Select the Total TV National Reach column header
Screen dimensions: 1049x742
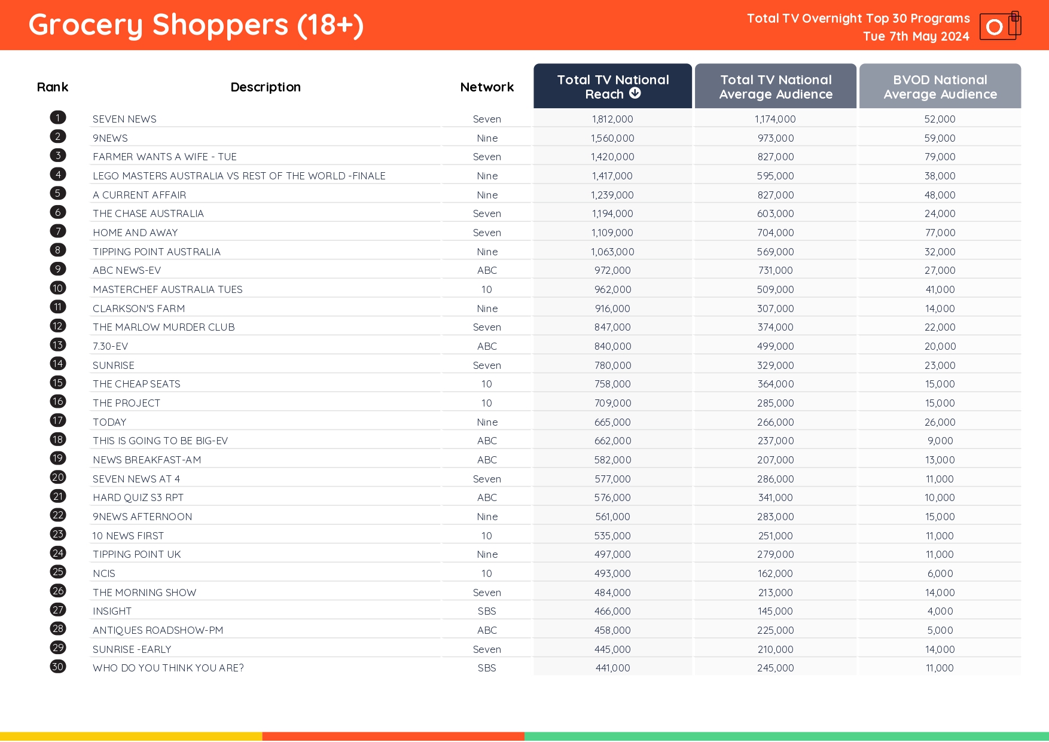(x=612, y=87)
